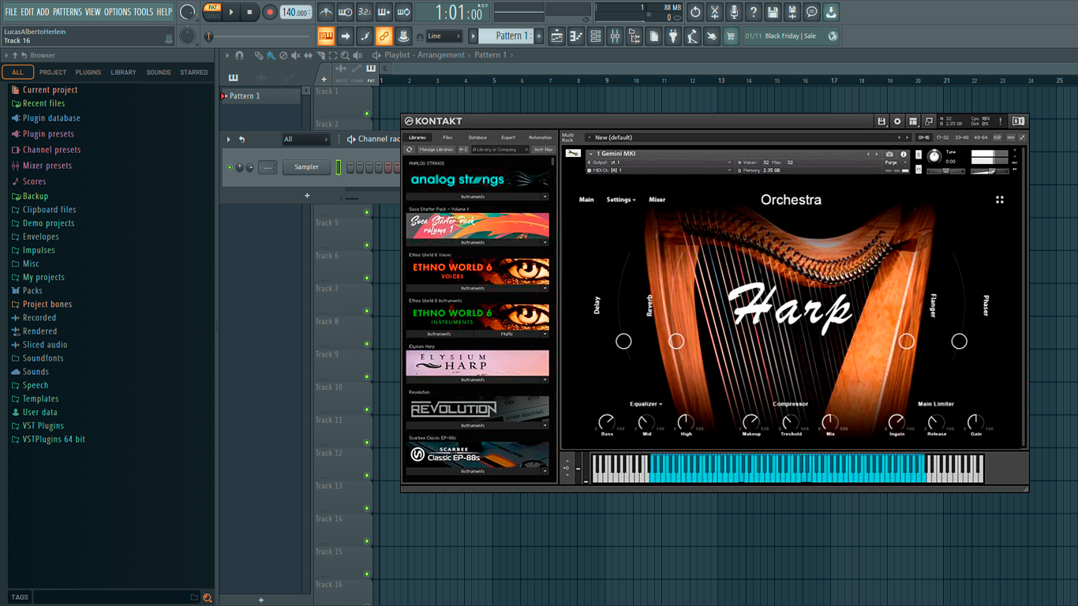Click the save project icon
The height and width of the screenshot is (606, 1078).
[773, 12]
